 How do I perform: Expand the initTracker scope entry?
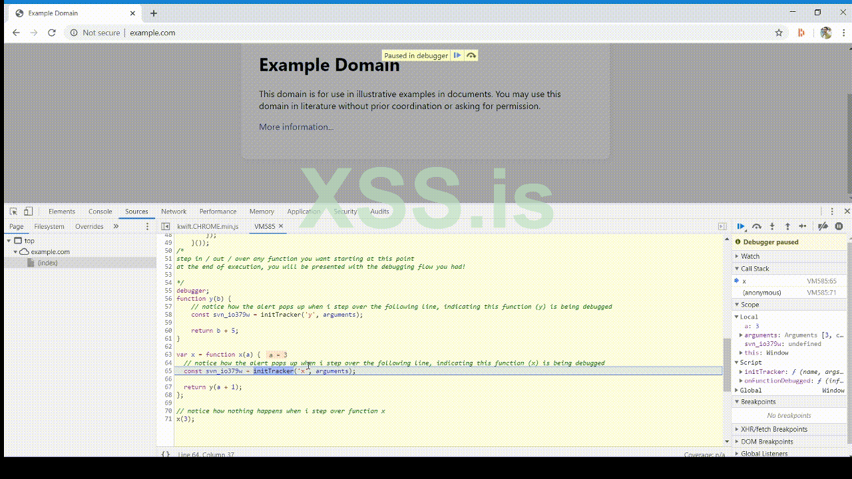(x=741, y=372)
